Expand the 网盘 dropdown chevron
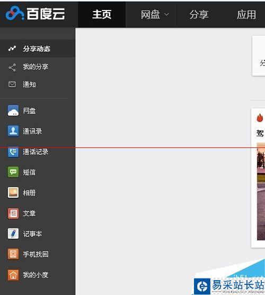The image size is (265, 295). point(166,14)
